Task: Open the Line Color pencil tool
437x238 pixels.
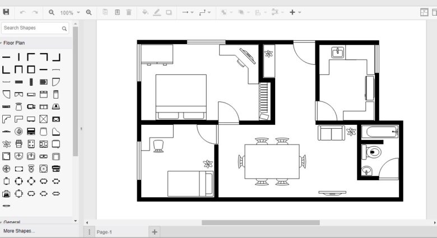Action: click(x=157, y=12)
